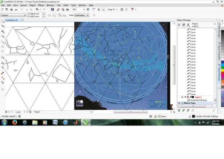Open the Bitmaps menu
224x159 pixels.
pyautogui.click(x=51, y=5)
